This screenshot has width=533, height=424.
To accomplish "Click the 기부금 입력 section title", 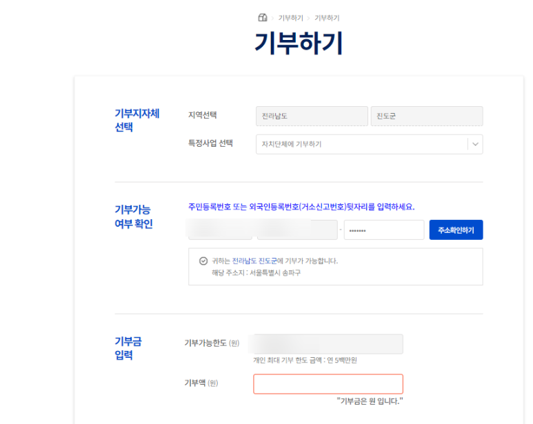I will 128,348.
